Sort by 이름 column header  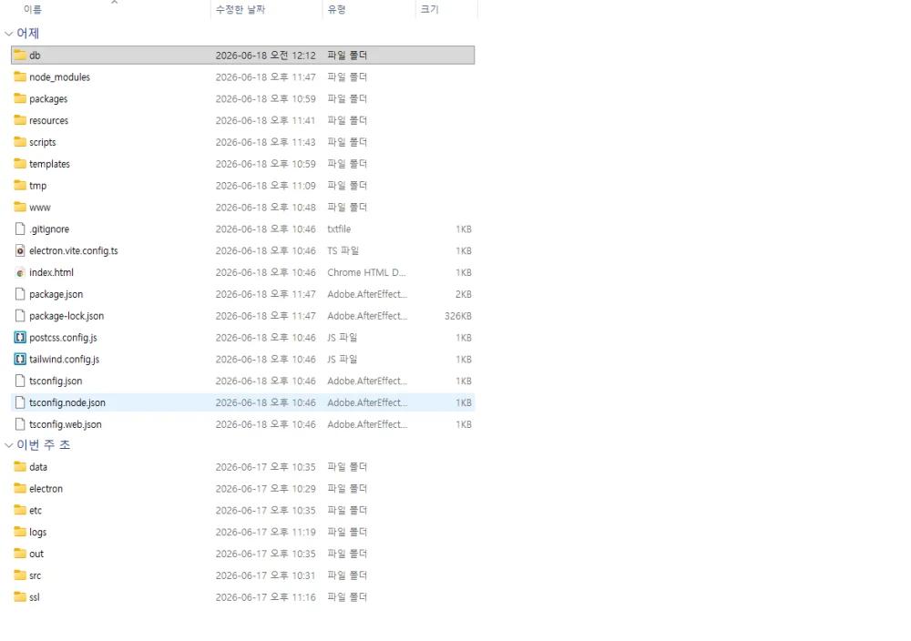click(x=33, y=9)
